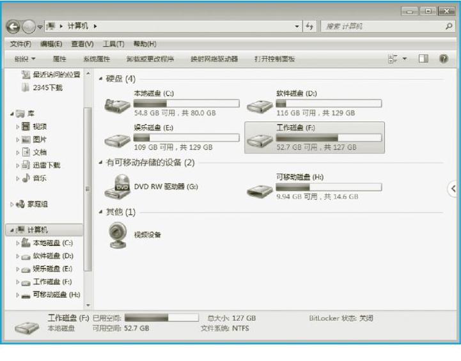
Task: Collapse the 库 tree node
Action: pyautogui.click(x=12, y=113)
